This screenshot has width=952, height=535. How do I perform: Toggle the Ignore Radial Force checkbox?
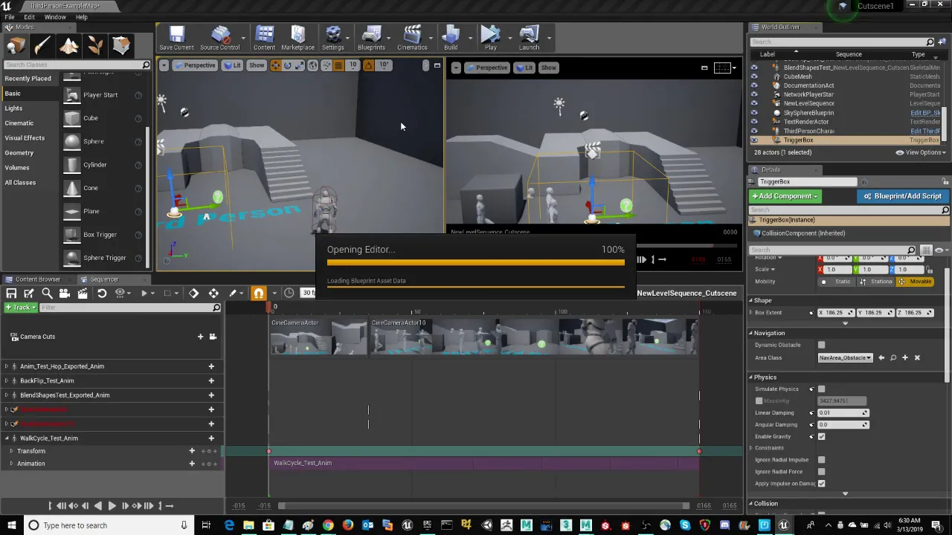(x=821, y=471)
